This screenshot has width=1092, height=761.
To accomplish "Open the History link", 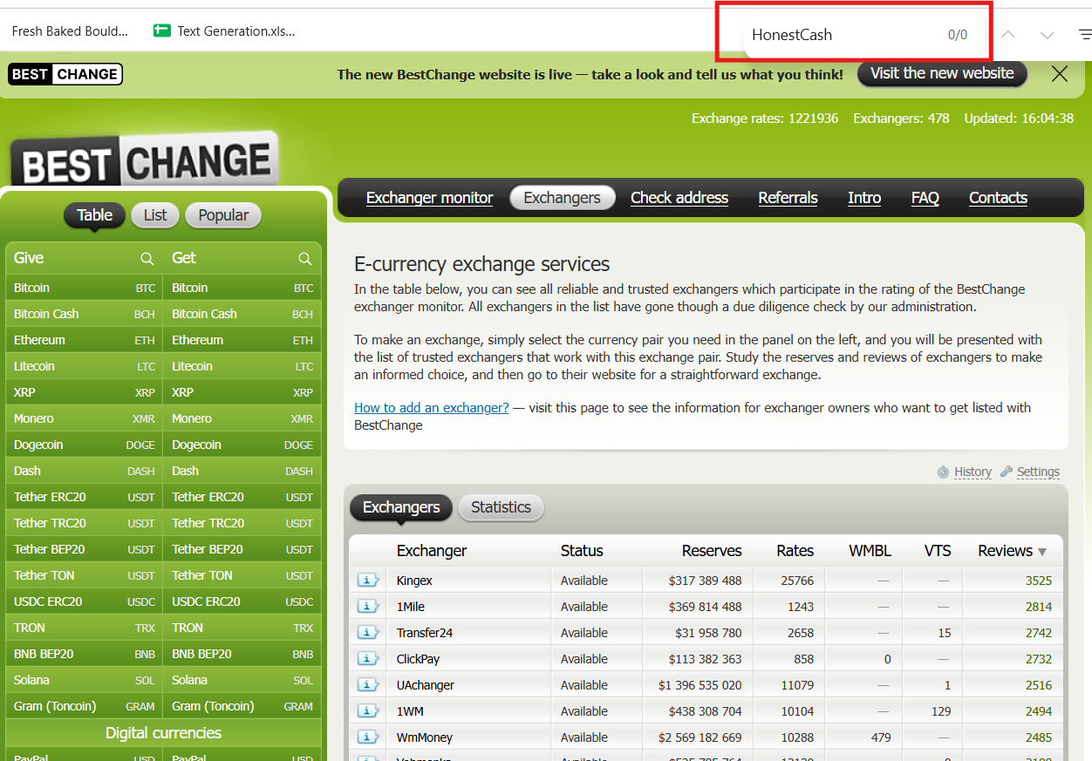I will (973, 472).
